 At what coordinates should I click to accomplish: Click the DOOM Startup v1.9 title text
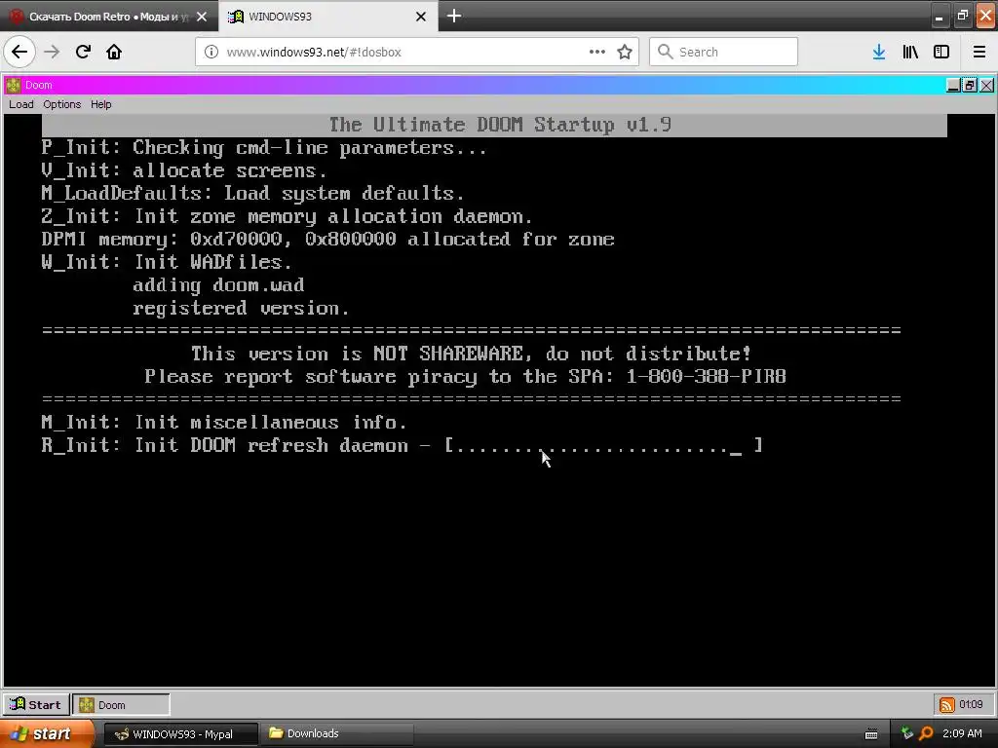pos(500,125)
